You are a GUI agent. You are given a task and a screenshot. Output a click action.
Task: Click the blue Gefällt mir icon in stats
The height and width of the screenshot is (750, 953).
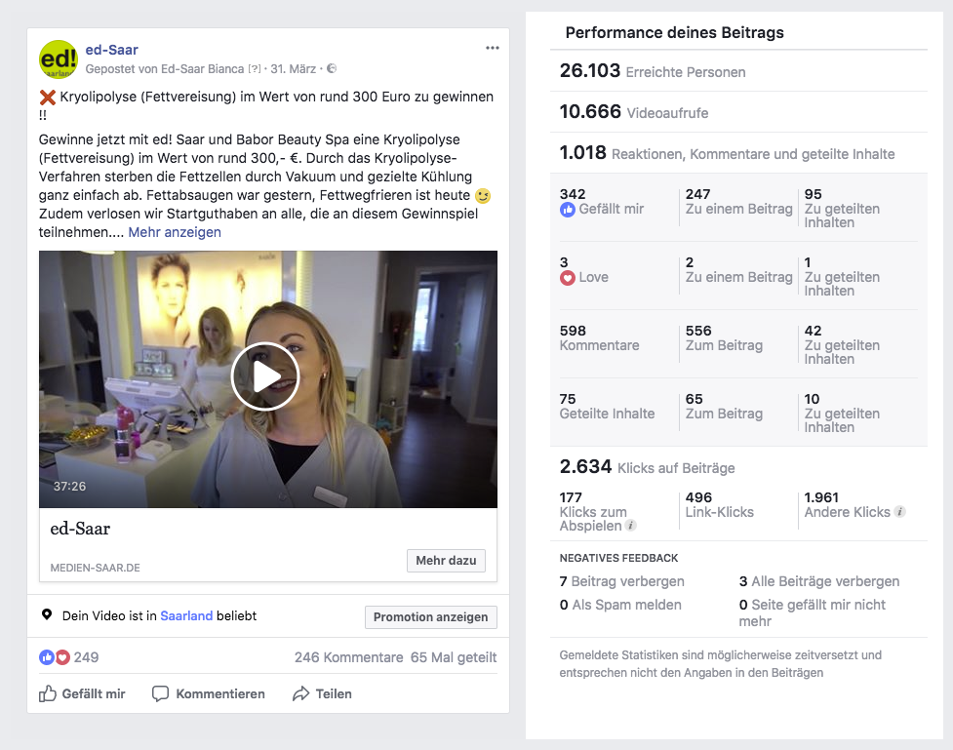click(567, 210)
